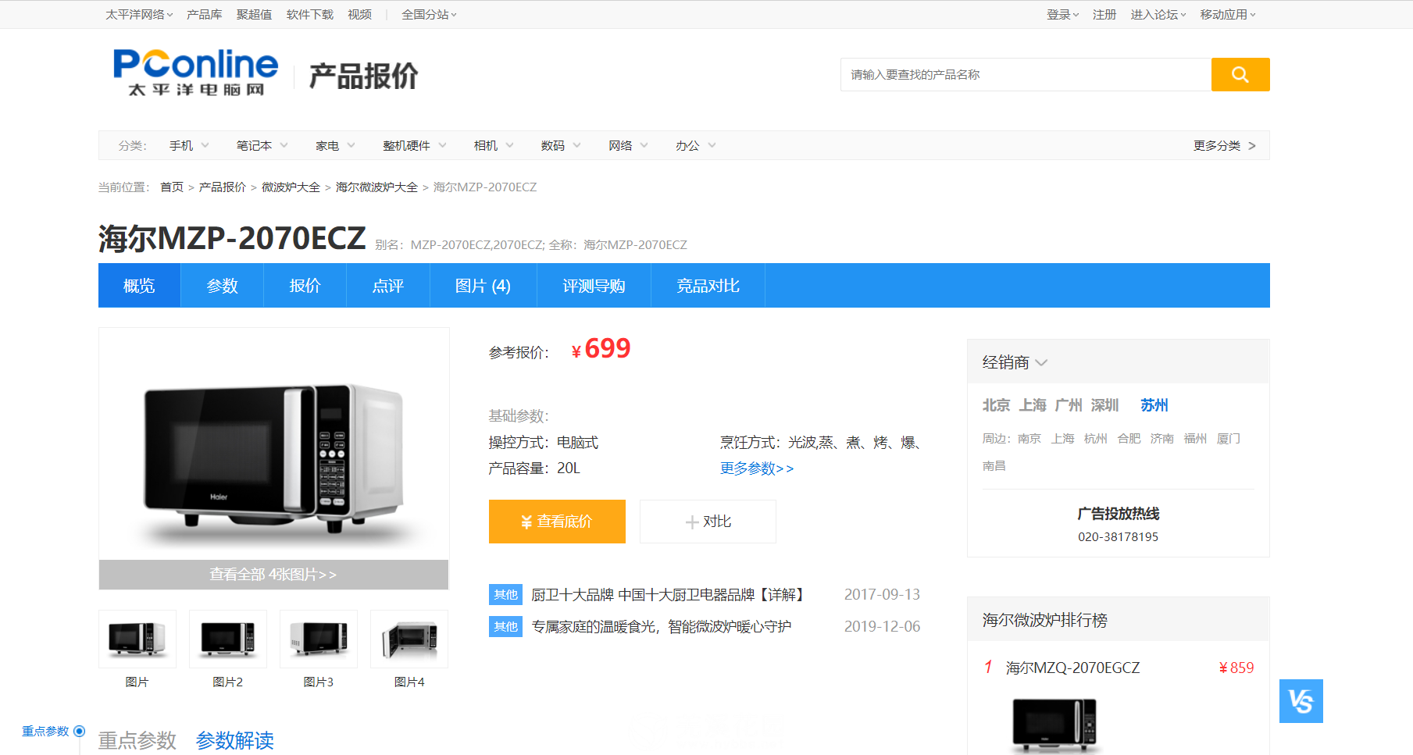
Task: Open the 评测导购 tab
Action: 594,286
